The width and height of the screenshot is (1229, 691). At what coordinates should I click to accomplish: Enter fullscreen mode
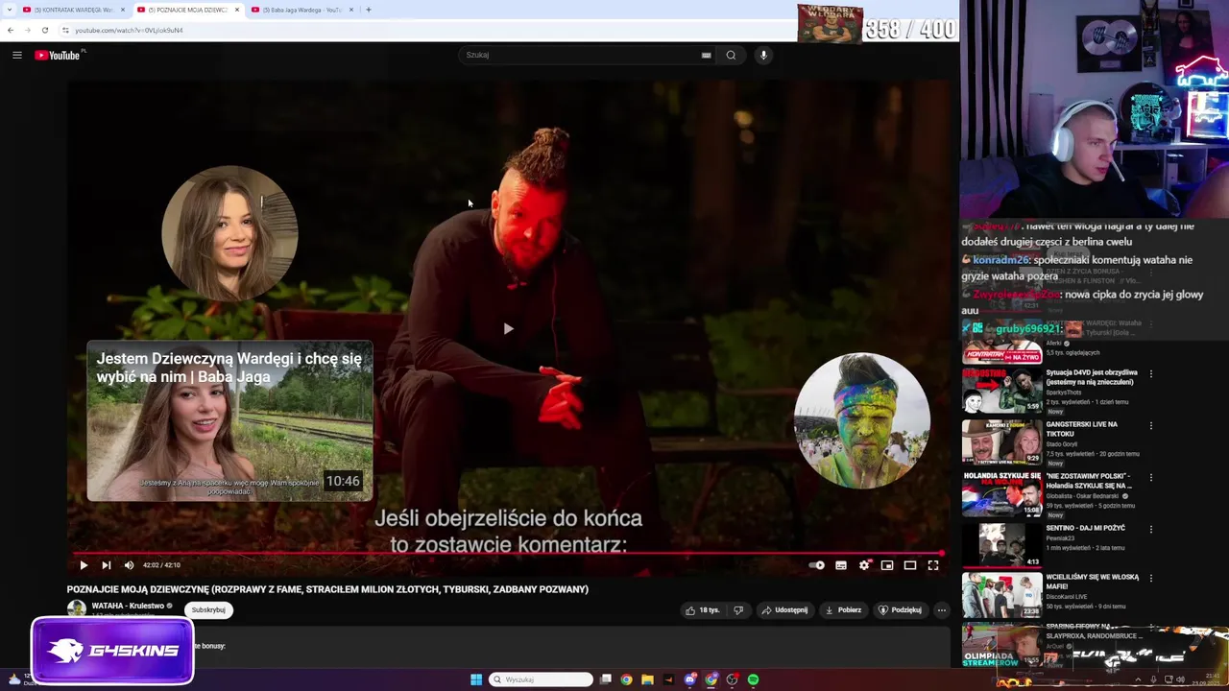click(x=933, y=565)
